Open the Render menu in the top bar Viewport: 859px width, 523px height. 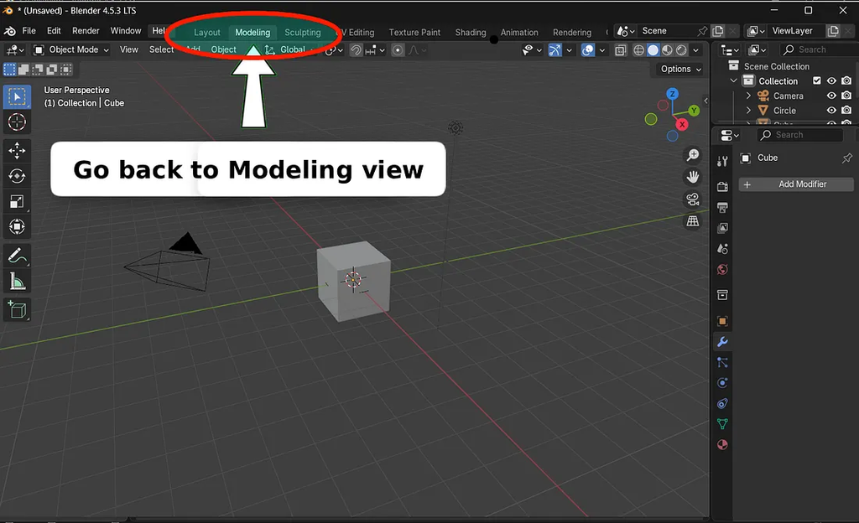click(x=85, y=30)
